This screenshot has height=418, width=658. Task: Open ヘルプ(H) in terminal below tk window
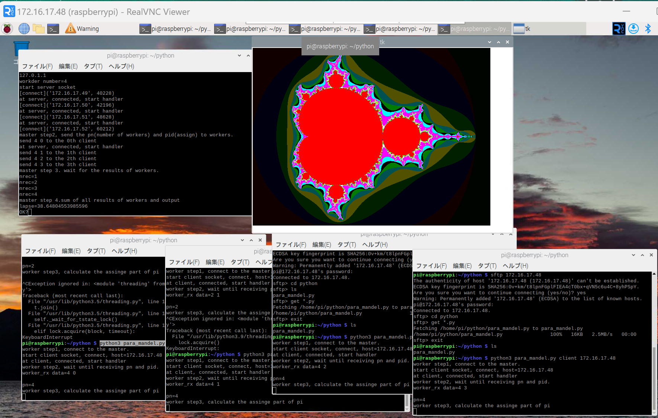tap(375, 244)
